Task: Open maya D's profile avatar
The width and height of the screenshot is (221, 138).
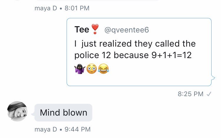Action: 17,111
